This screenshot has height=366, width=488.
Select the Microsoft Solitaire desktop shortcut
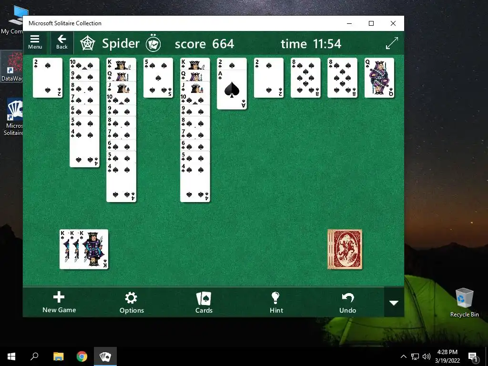coord(14,117)
